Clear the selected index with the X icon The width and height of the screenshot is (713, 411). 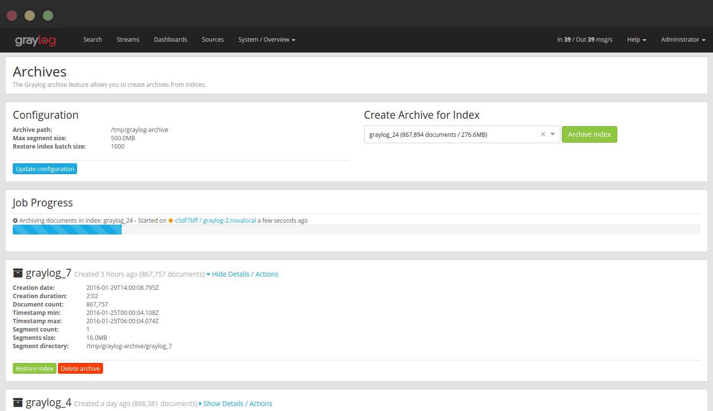click(543, 134)
